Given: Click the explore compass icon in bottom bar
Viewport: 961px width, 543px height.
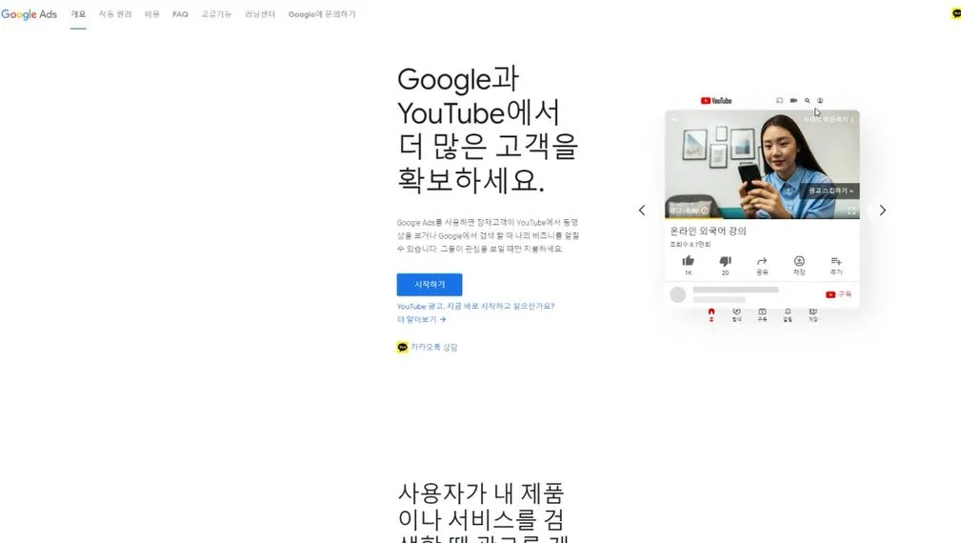Looking at the screenshot, I should pos(736,312).
